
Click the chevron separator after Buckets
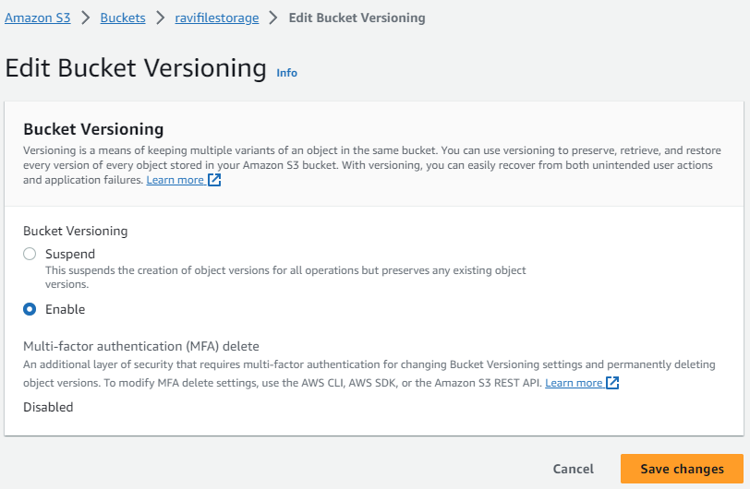tap(161, 18)
